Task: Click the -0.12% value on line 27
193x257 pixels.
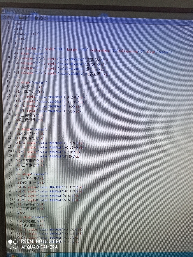Action: [x=71, y=148]
